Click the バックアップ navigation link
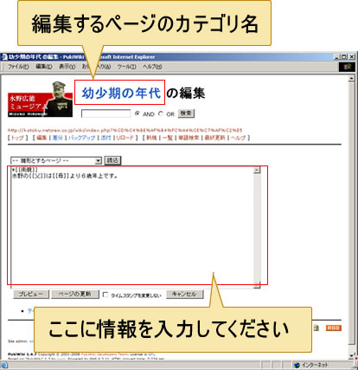 click(x=81, y=138)
